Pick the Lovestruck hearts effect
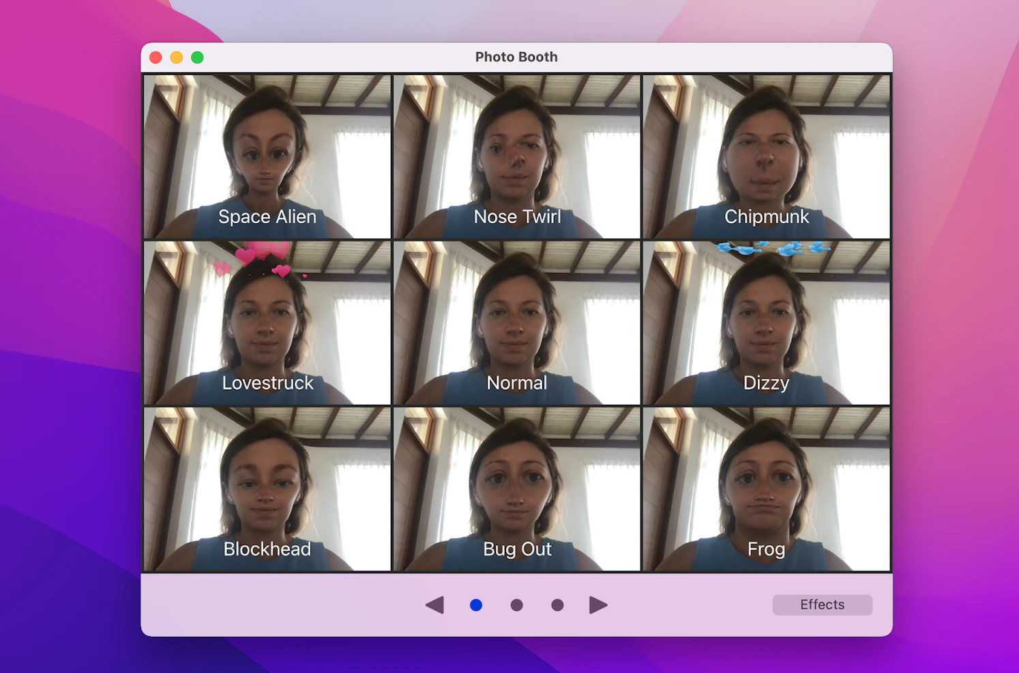This screenshot has width=1019, height=673. tap(267, 322)
